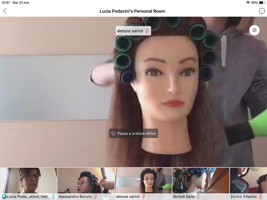This screenshot has height=200, width=267.
Task: Tap the Lucia Podavini's Personal Room title
Action: tap(132, 11)
